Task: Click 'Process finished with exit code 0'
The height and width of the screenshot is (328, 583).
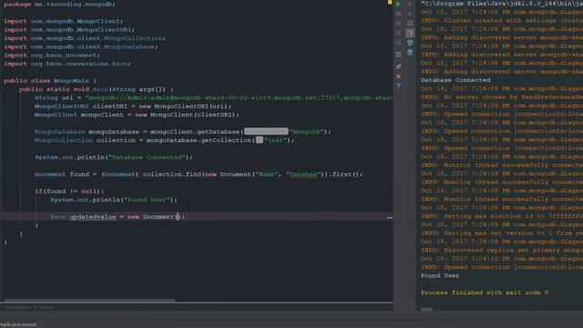Action: coord(485,293)
